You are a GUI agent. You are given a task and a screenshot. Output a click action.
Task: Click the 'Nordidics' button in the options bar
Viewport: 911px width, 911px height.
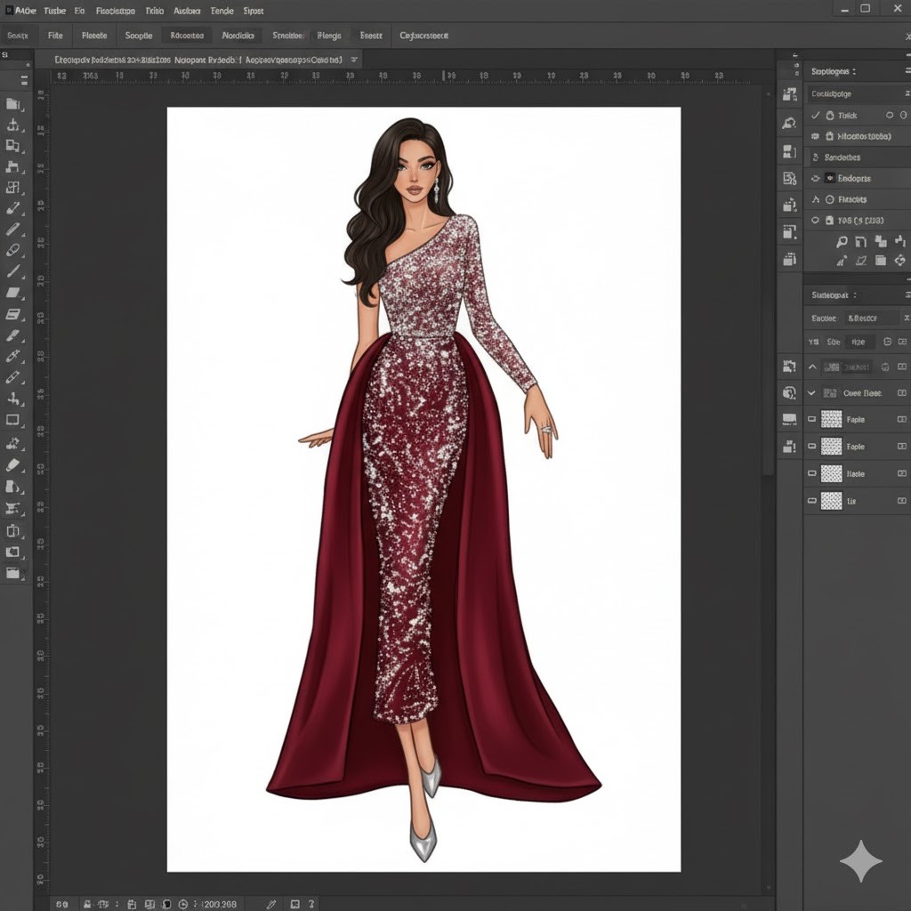pyautogui.click(x=238, y=36)
